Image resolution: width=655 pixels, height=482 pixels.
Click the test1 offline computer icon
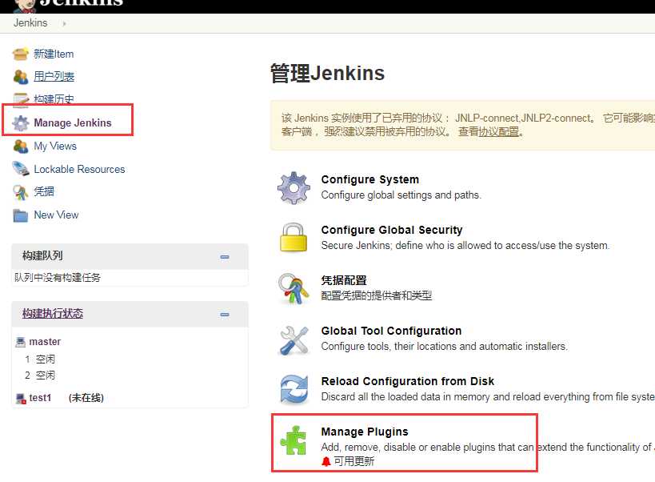(x=21, y=398)
